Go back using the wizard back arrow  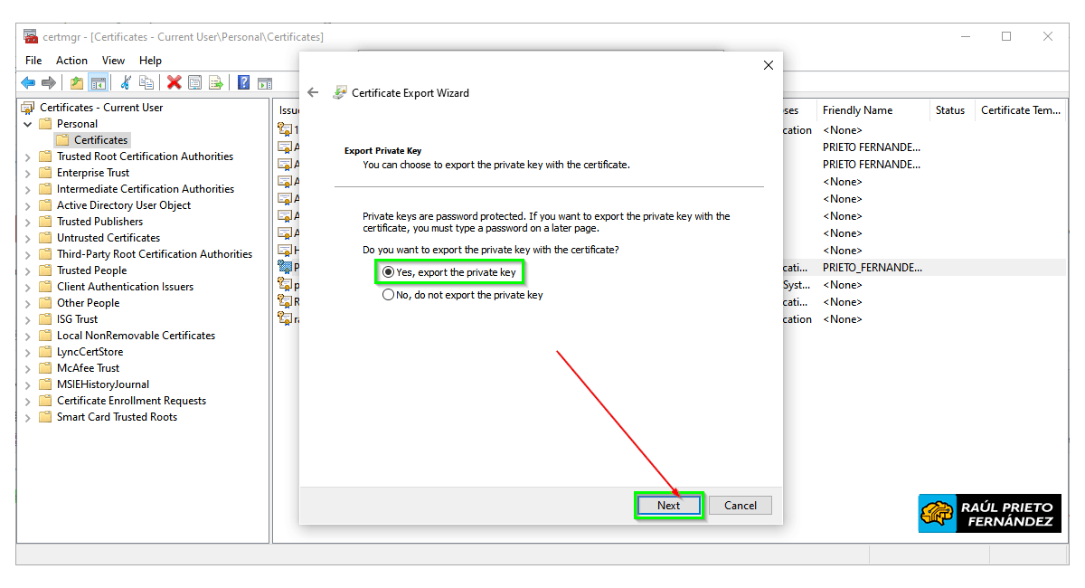[x=313, y=92]
